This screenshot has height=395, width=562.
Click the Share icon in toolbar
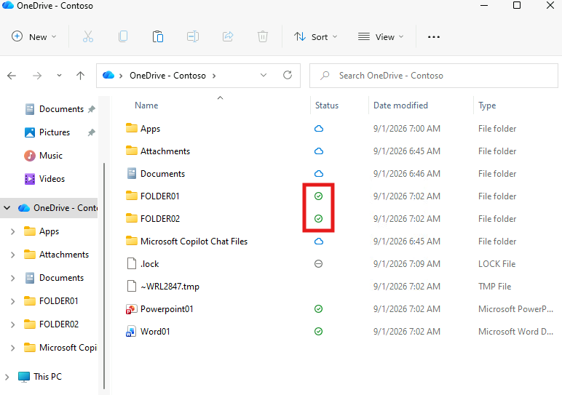pyautogui.click(x=228, y=36)
